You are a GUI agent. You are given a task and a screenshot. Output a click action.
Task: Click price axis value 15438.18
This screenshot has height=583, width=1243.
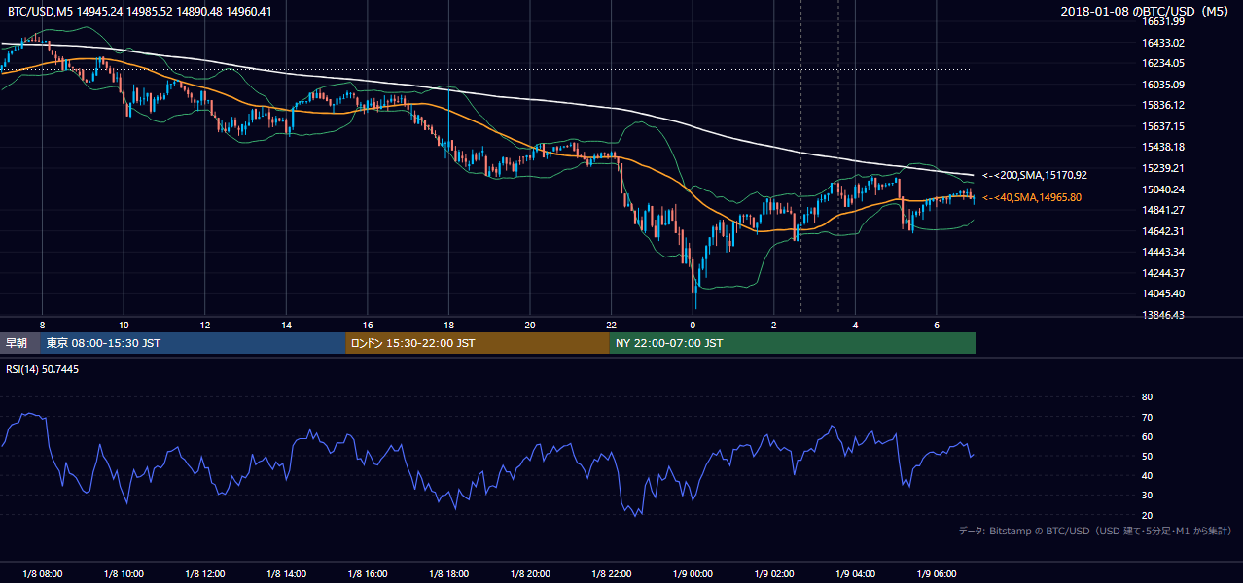point(1163,147)
